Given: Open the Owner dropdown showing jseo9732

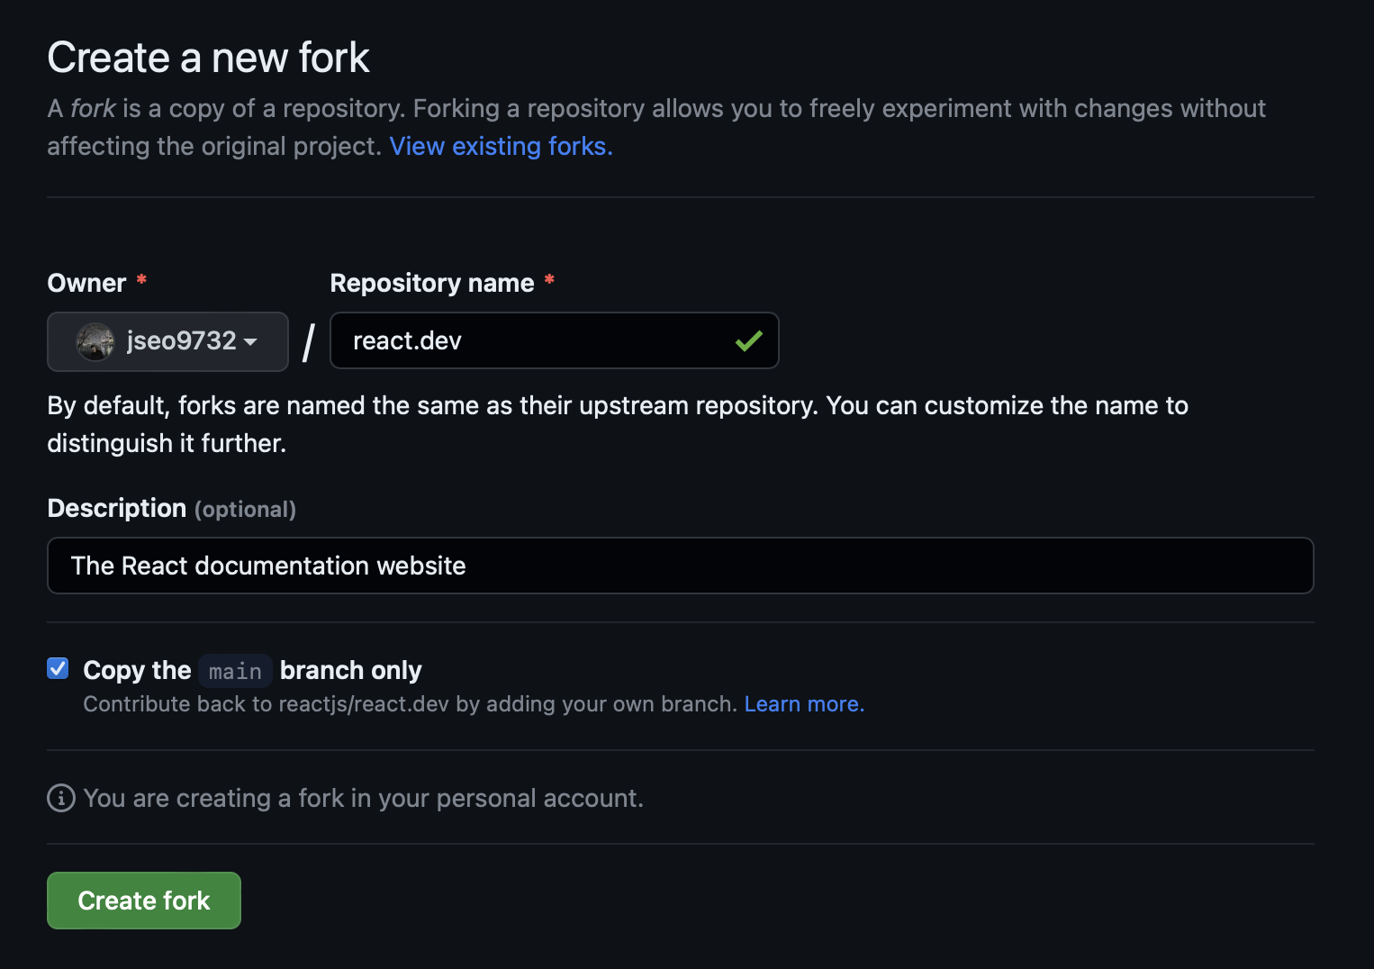Looking at the screenshot, I should pyautogui.click(x=167, y=341).
